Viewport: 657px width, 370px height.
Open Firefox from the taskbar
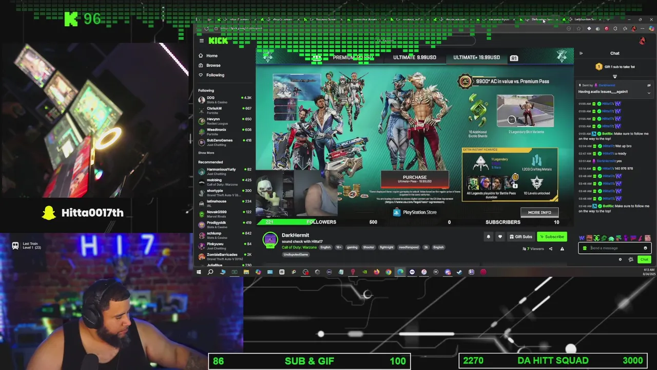(x=376, y=272)
